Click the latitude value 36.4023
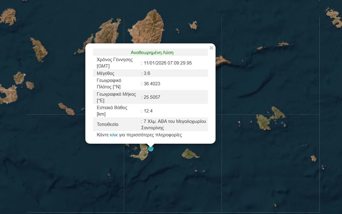342x214 pixels. 152,84
